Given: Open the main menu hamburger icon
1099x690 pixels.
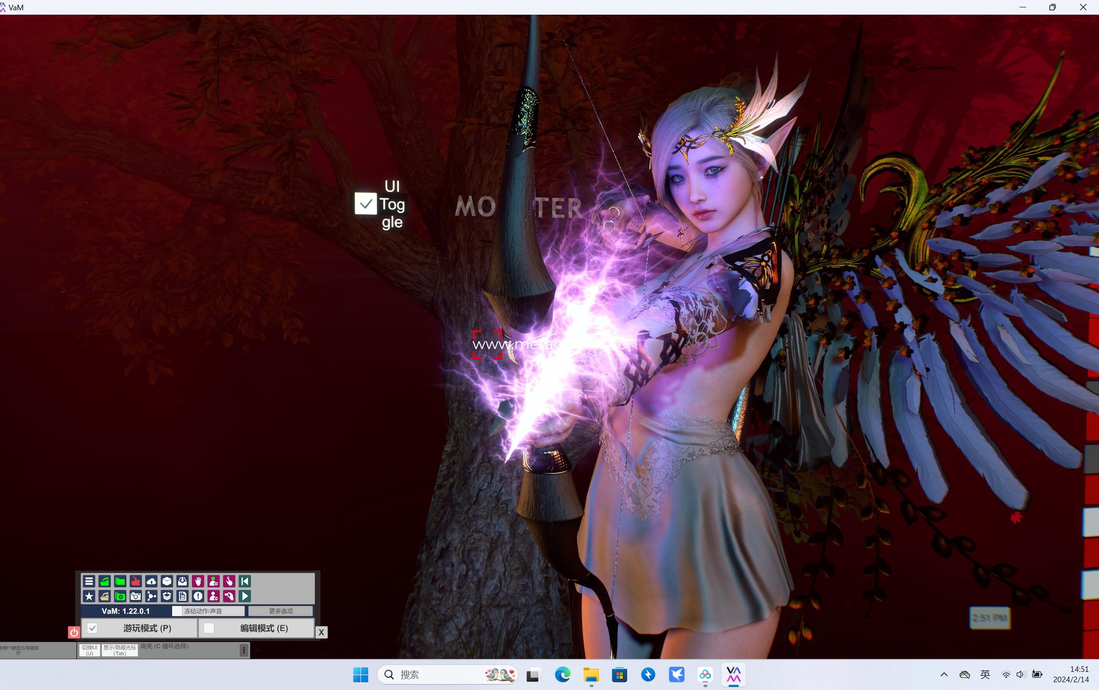Looking at the screenshot, I should coord(89,581).
